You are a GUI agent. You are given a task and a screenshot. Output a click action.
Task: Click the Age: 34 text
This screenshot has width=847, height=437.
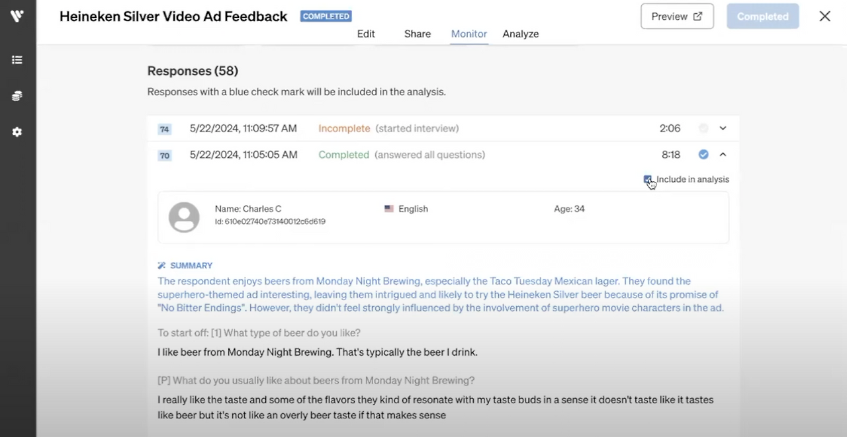569,209
